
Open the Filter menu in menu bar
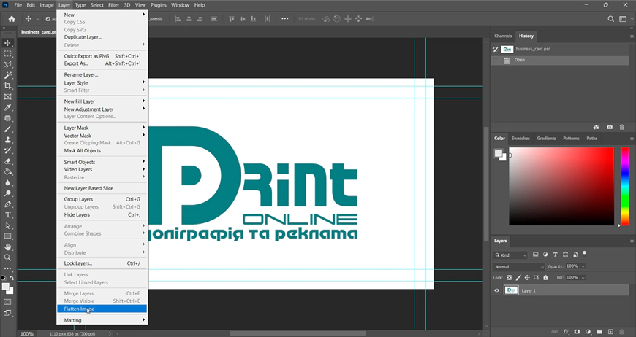tap(113, 5)
